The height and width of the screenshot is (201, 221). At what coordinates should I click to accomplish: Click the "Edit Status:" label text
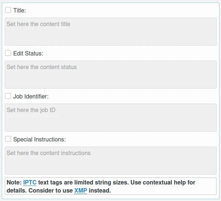(28, 54)
